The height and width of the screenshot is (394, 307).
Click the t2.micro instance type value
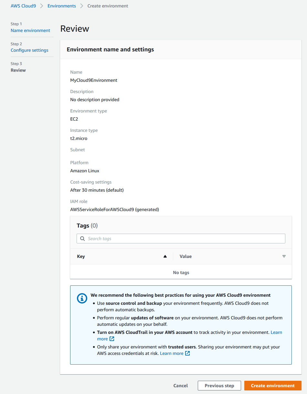[79, 138]
